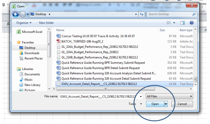Click the change view icon
The height and width of the screenshot is (124, 210).
pos(169,23)
